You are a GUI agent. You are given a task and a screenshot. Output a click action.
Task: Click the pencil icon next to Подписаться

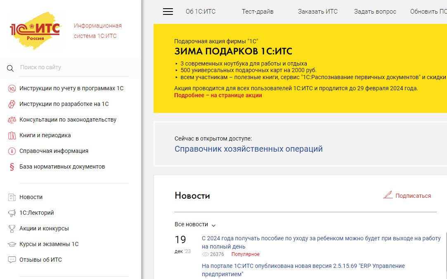point(388,195)
